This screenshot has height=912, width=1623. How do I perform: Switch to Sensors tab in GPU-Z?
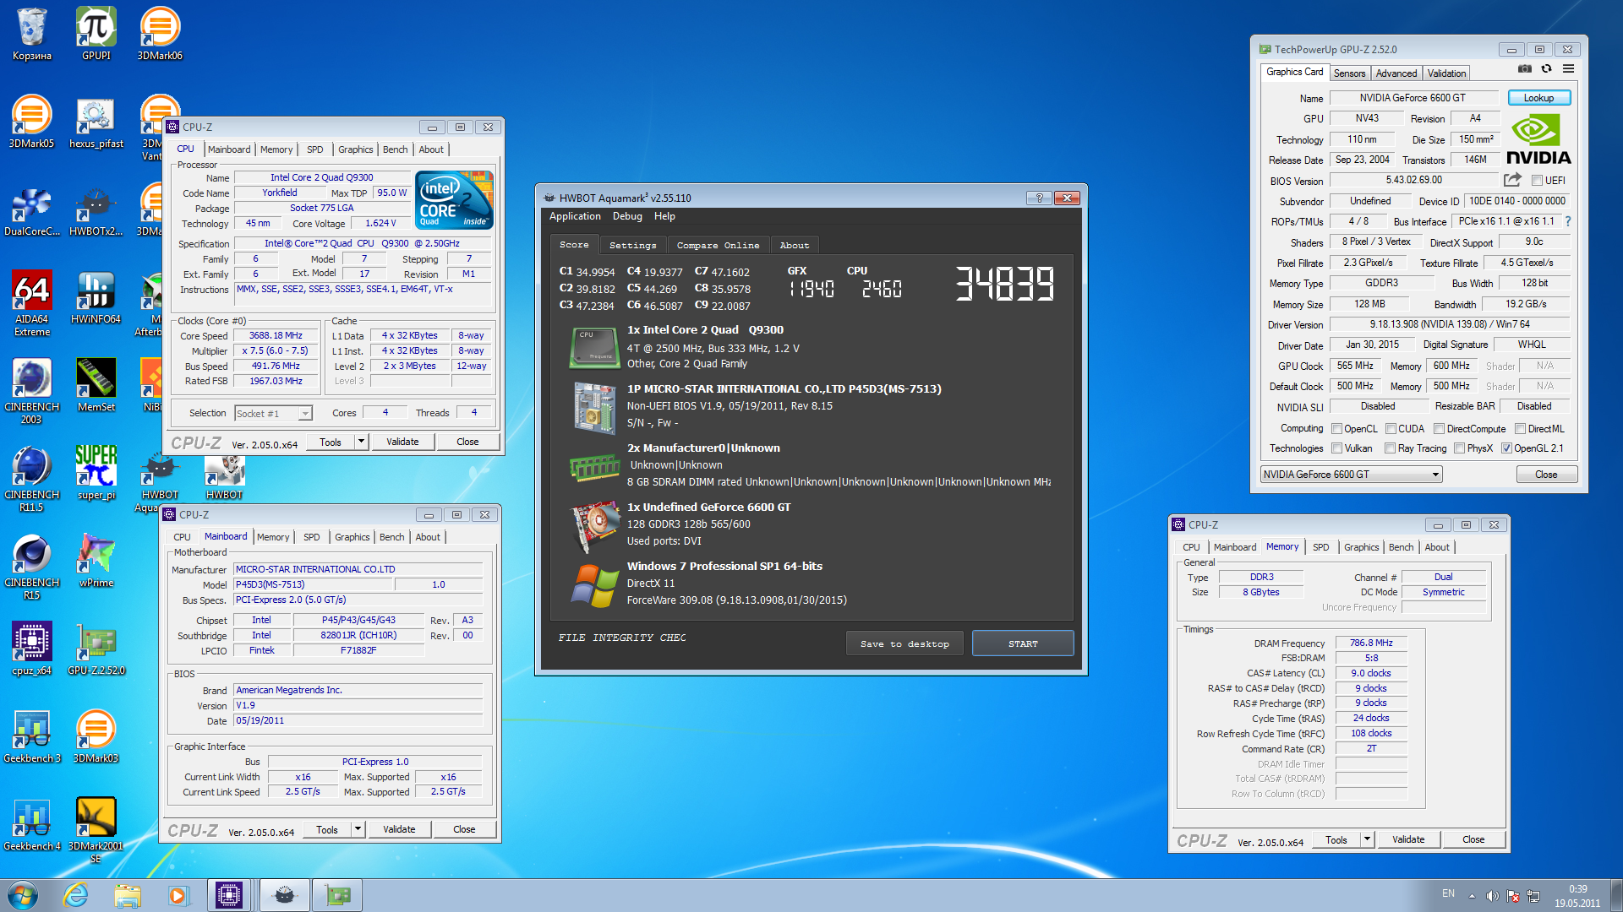pyautogui.click(x=1349, y=73)
